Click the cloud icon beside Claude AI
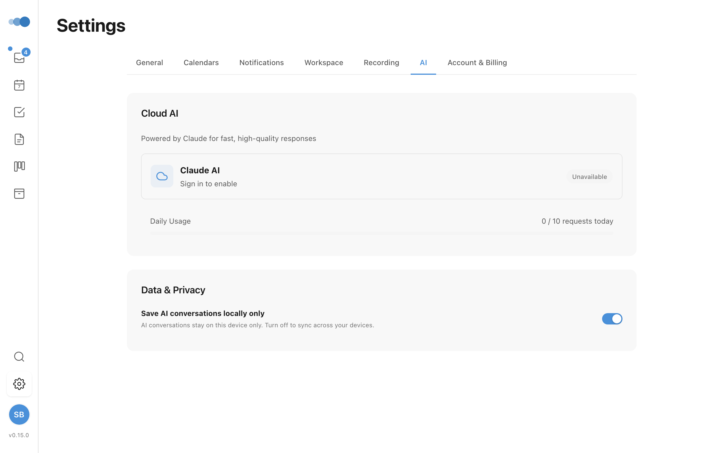The image size is (725, 453). [162, 176]
